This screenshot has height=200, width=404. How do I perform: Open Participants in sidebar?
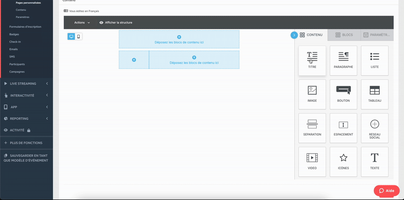[x=17, y=64]
